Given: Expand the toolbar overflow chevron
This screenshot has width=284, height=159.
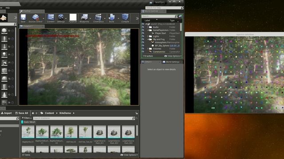Looking at the screenshot, I should tap(137, 19).
